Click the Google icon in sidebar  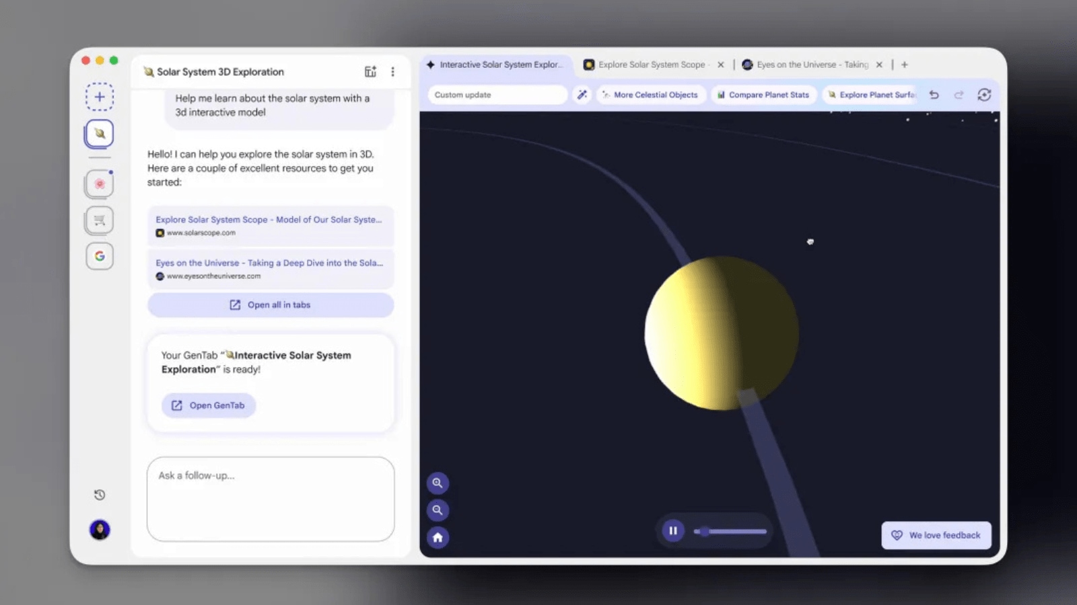pos(100,256)
